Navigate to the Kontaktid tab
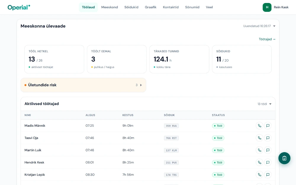Screen dimensions: 296x185 click(171, 7)
